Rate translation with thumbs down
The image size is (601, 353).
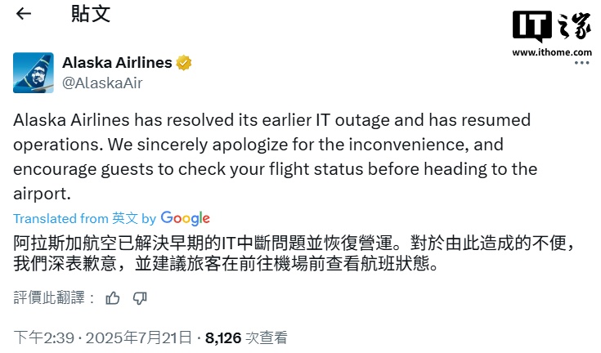click(x=140, y=298)
